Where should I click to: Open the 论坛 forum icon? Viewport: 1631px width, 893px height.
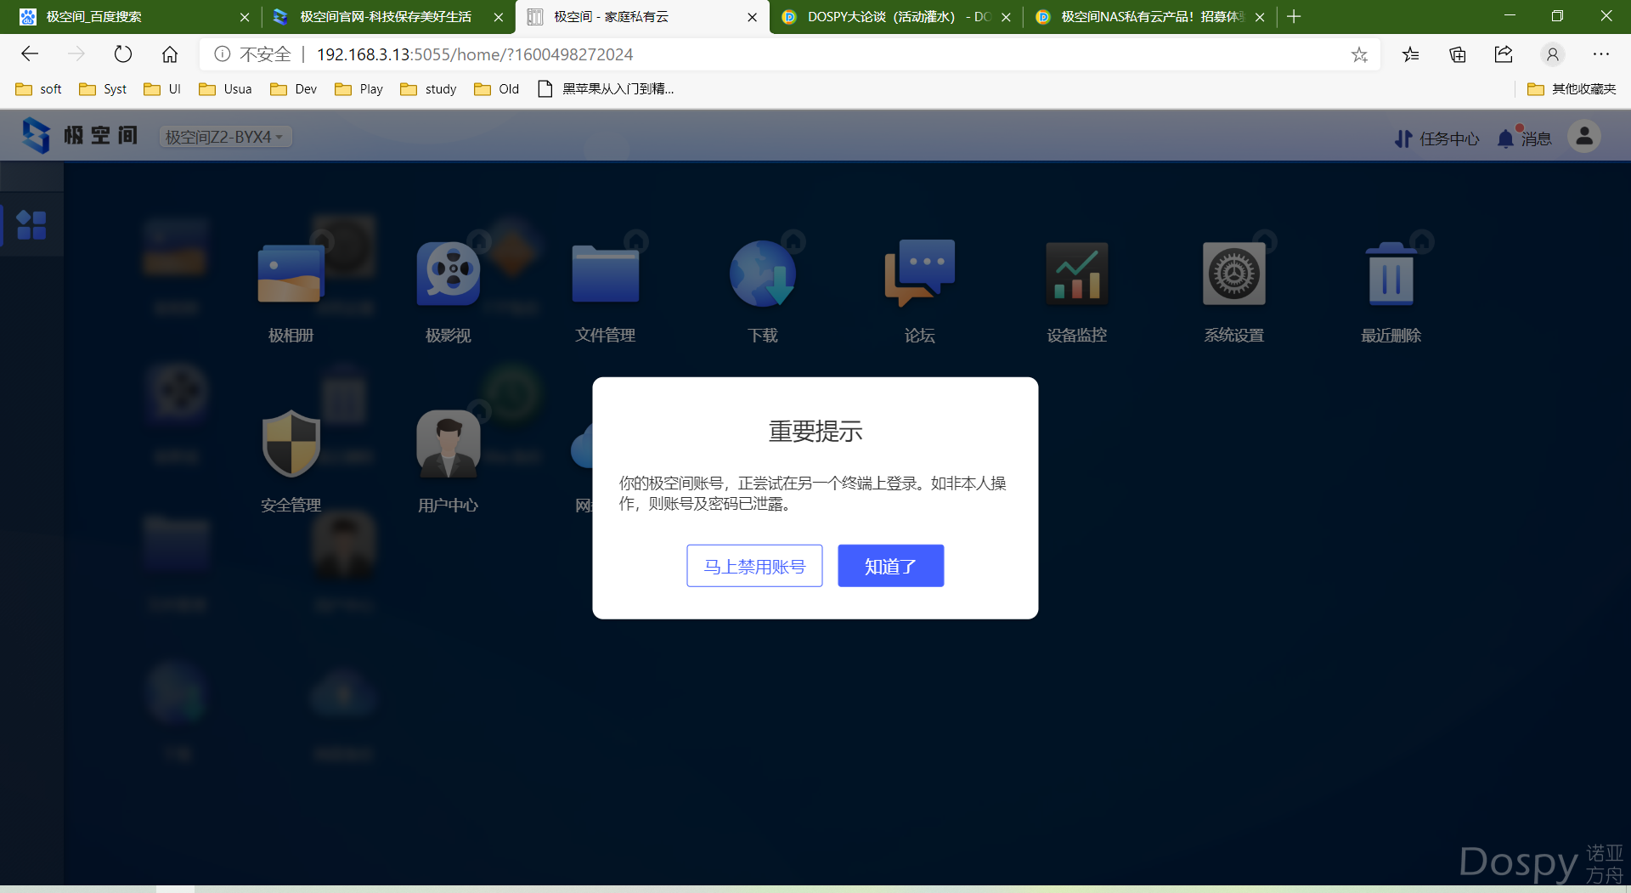pyautogui.click(x=919, y=274)
